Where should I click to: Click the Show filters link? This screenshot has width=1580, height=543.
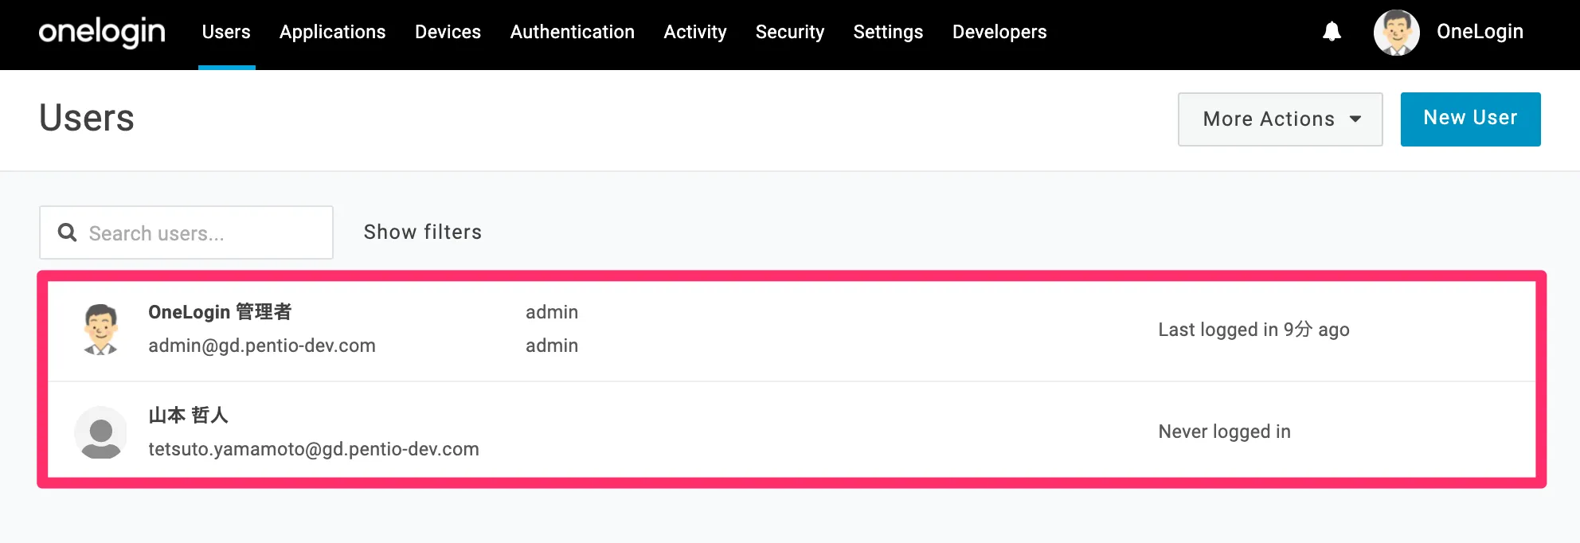click(422, 232)
